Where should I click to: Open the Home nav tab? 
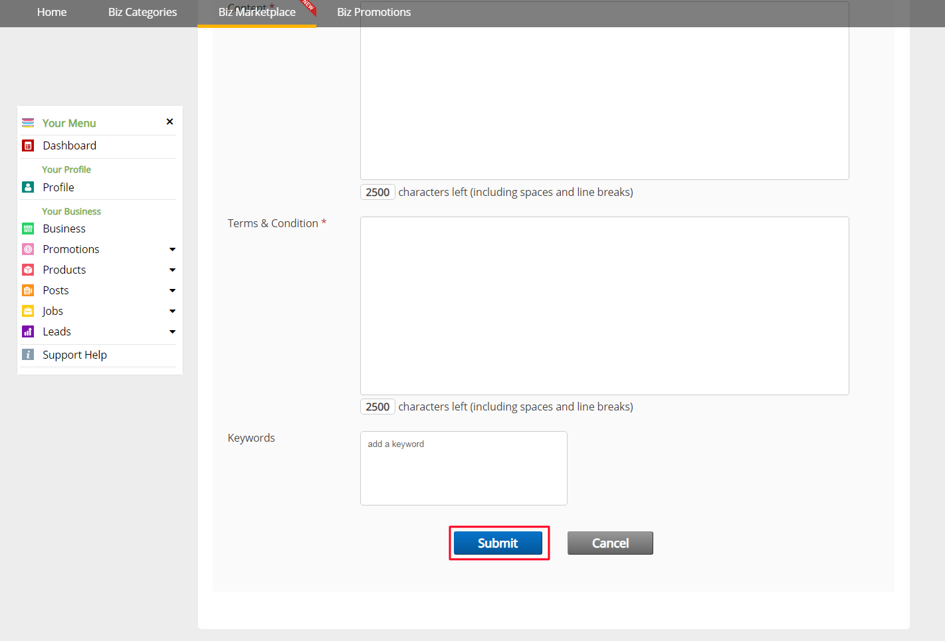tap(52, 12)
